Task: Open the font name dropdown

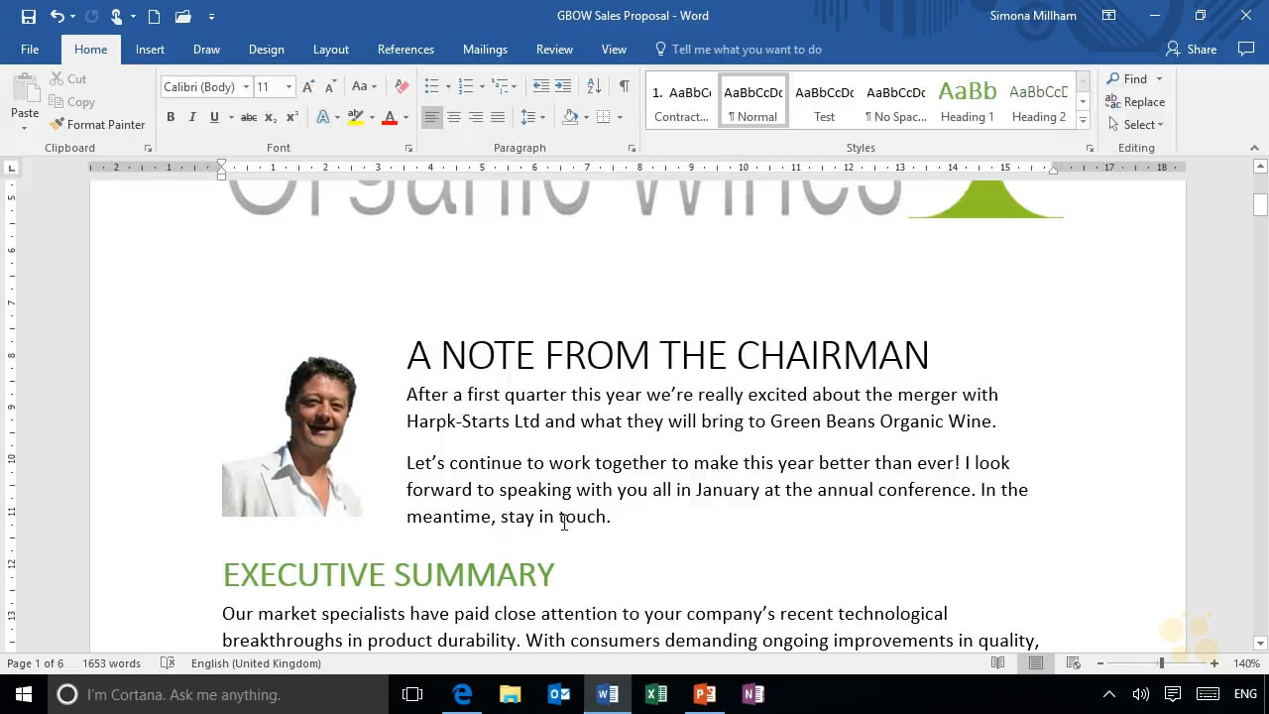Action: pos(246,87)
